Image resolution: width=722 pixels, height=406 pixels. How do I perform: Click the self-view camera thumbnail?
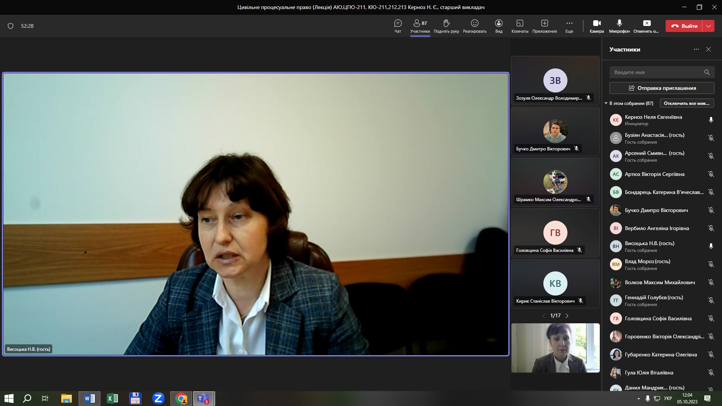pos(555,348)
